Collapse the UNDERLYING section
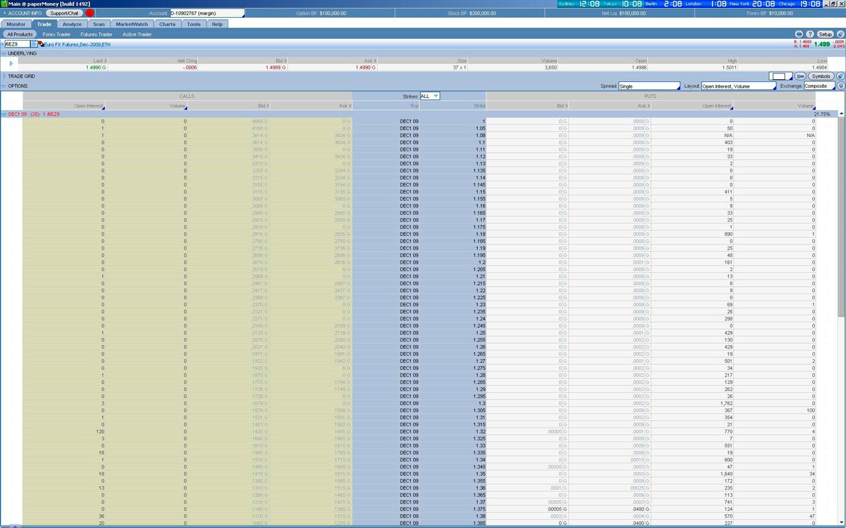Viewport: 846px width, 528px height. tap(4, 54)
